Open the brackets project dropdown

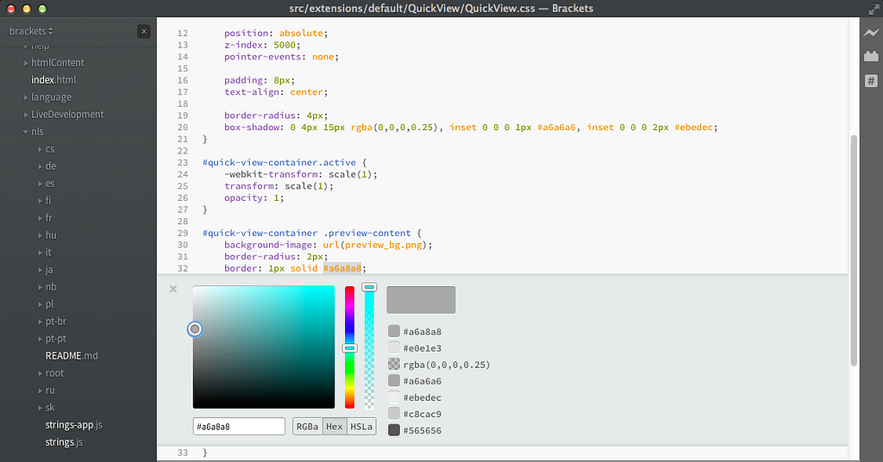click(31, 32)
